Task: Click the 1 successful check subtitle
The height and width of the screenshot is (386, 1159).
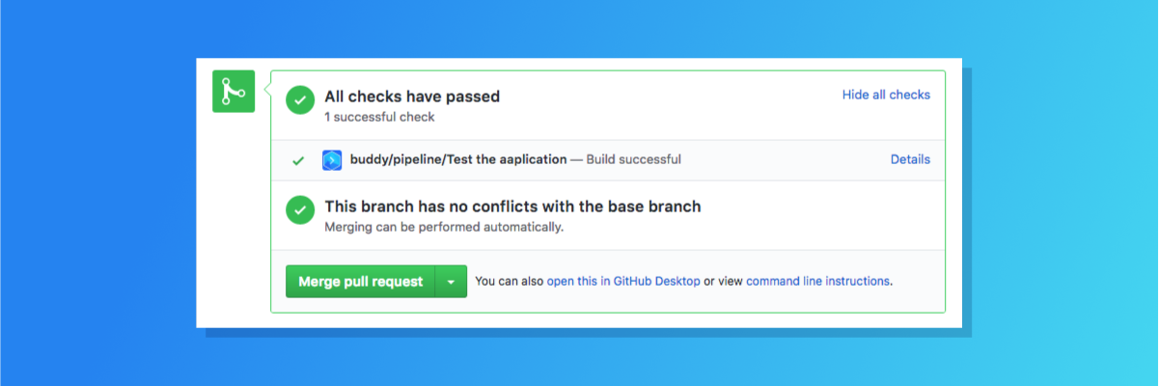Action: 379,118
